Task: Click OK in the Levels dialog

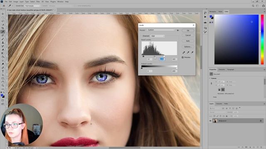Action: click(188, 31)
